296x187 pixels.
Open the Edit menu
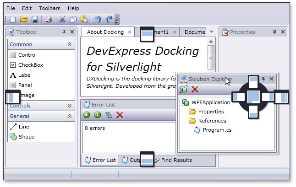coord(27,8)
